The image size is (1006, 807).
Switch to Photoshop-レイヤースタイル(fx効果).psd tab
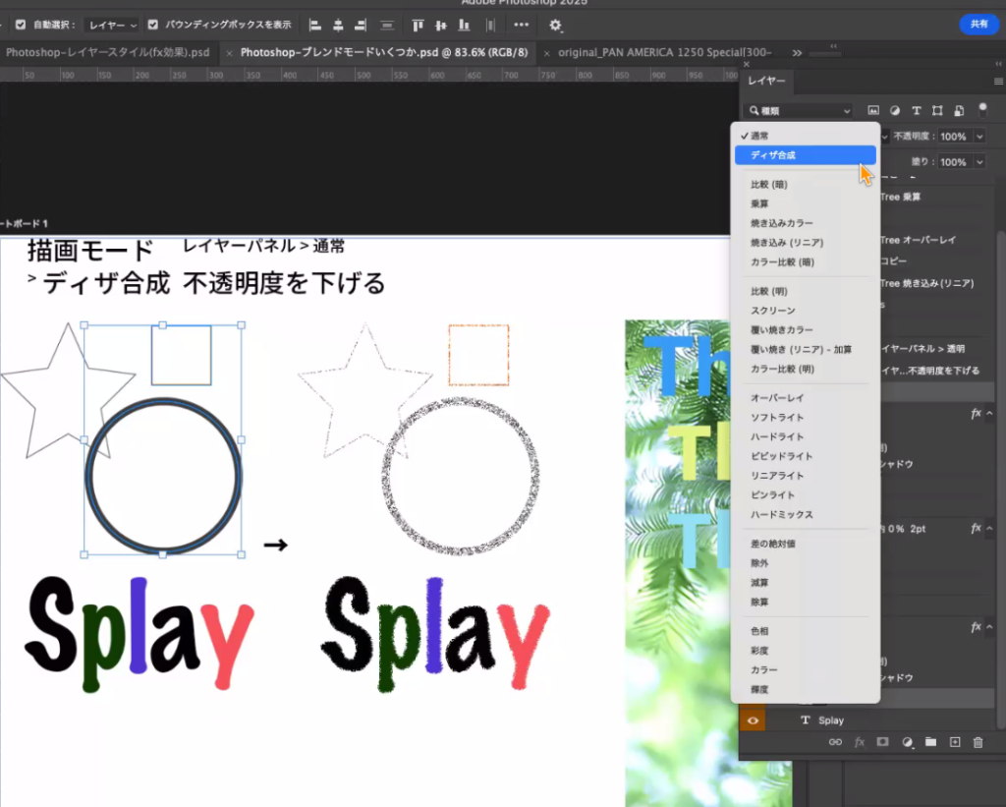(107, 52)
